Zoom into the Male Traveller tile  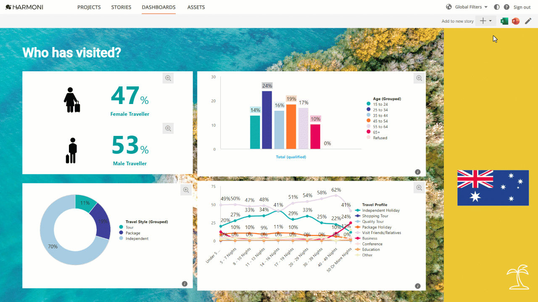(168, 128)
